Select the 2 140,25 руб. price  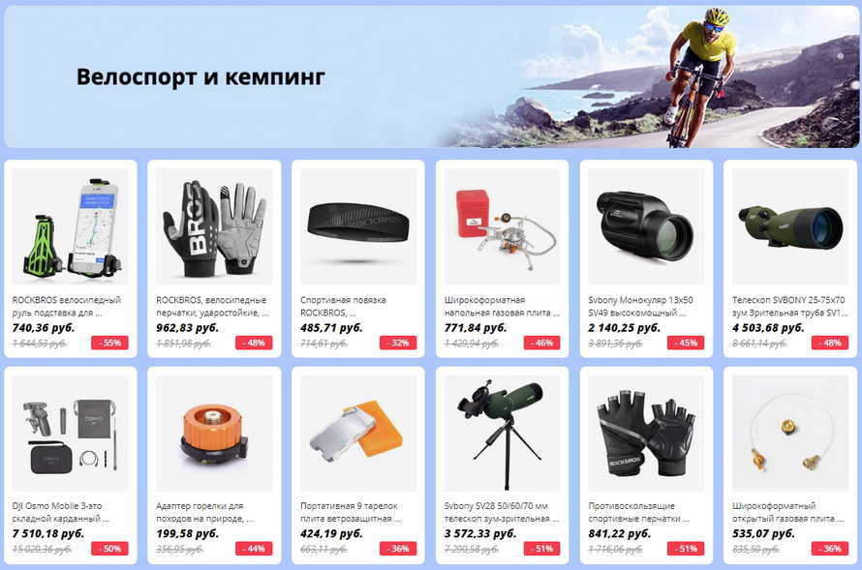(624, 328)
